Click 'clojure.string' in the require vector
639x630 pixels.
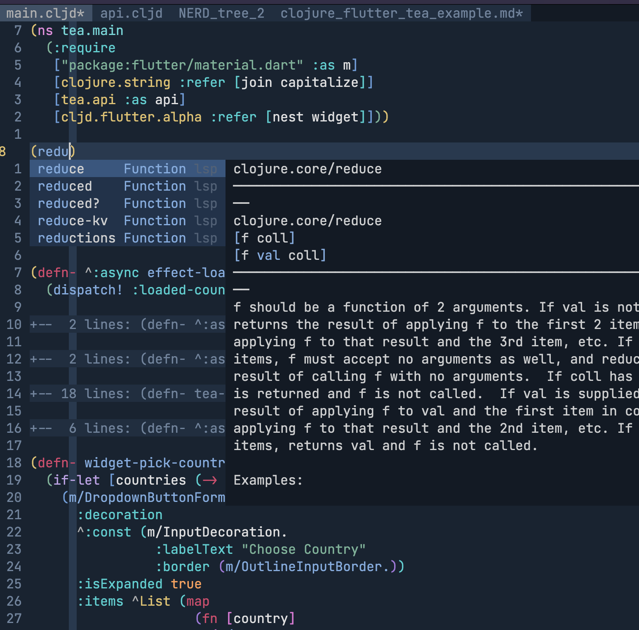click(x=115, y=82)
